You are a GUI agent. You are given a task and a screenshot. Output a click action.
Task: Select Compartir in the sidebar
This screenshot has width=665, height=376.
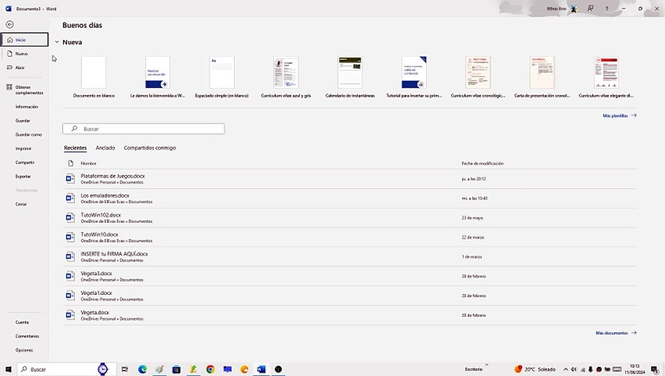point(25,162)
